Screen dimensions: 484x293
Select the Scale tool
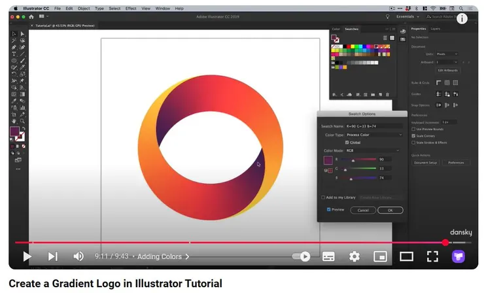[x=22, y=74]
